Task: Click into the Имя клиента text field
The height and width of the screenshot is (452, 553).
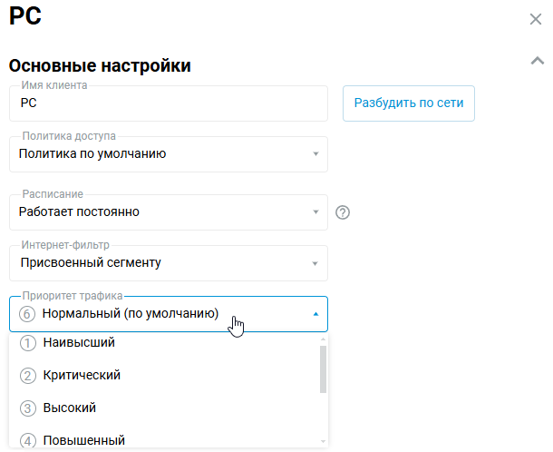Action: (x=168, y=103)
